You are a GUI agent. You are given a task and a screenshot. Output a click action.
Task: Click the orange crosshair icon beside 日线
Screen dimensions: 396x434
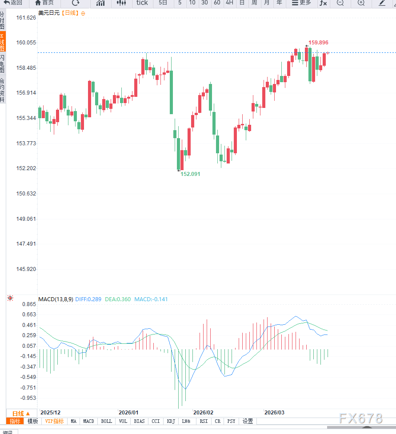click(x=83, y=13)
